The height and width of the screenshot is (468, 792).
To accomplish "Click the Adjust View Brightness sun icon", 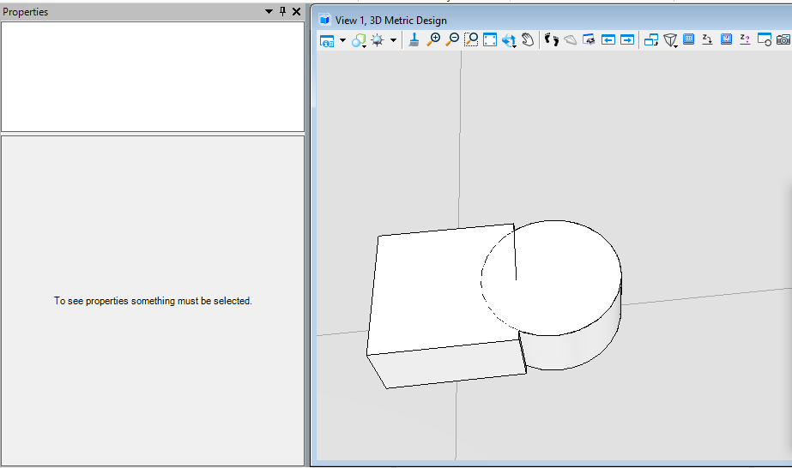I will point(378,40).
